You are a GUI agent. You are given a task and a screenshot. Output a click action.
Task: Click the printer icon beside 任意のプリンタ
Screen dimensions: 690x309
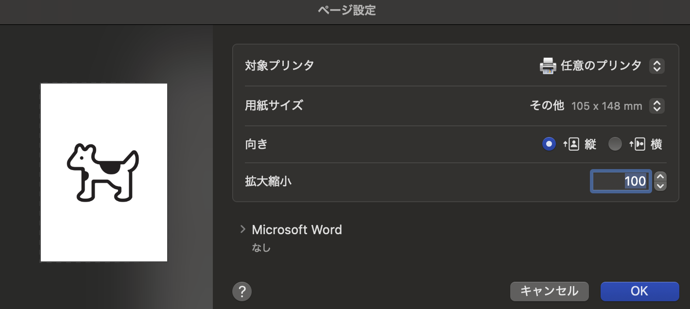point(548,66)
